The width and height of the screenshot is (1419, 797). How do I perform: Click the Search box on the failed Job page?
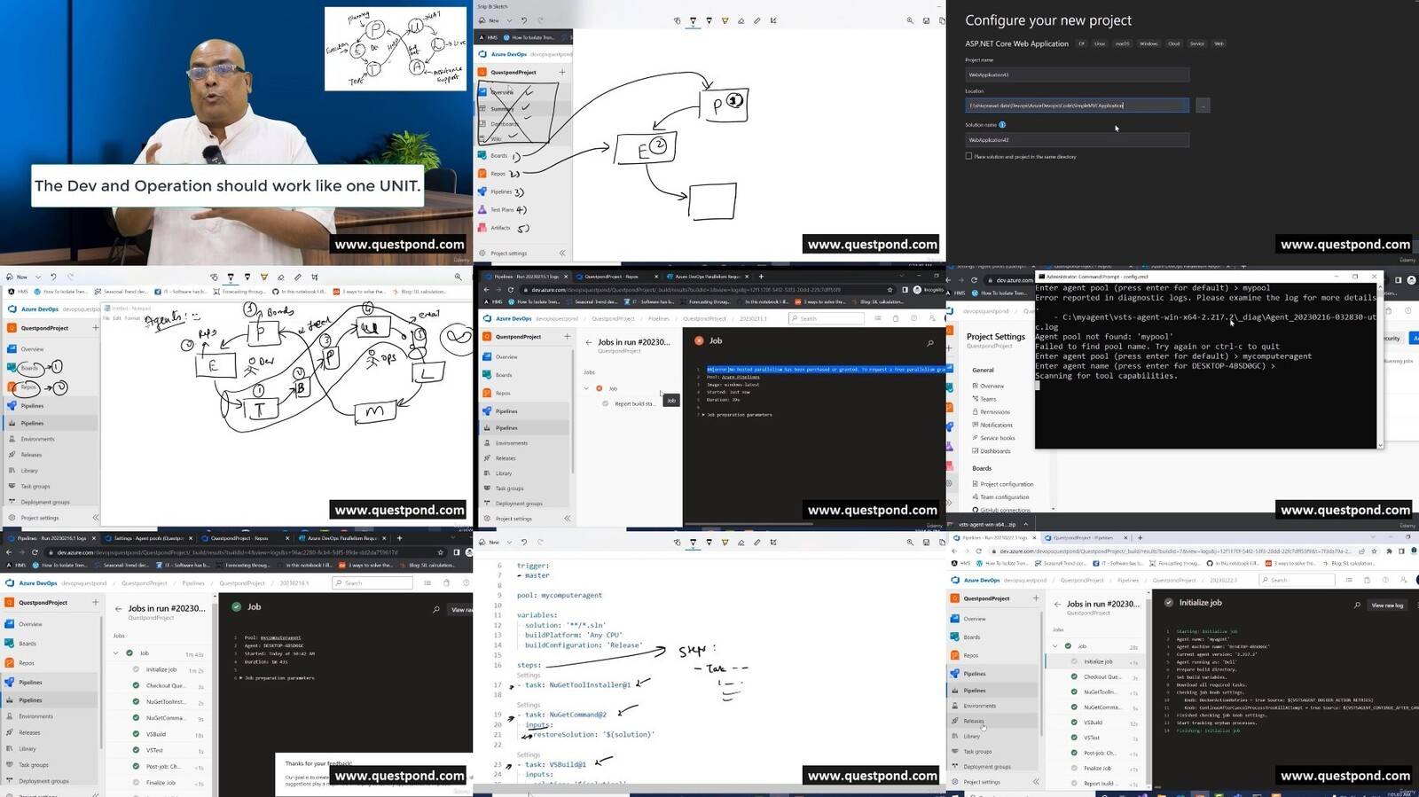point(827,318)
